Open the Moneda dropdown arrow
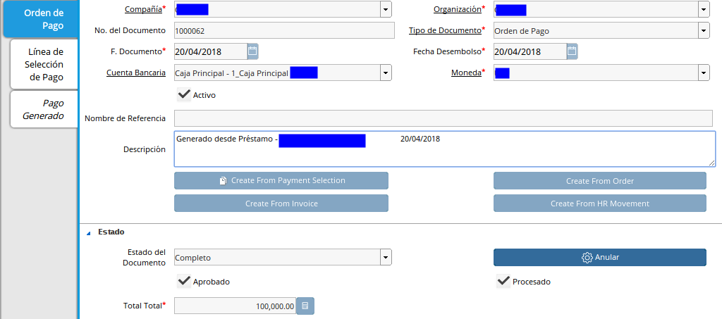The height and width of the screenshot is (319, 722). tap(704, 73)
